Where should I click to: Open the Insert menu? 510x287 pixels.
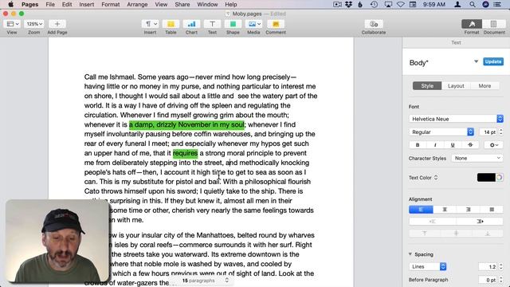pyautogui.click(x=87, y=4)
